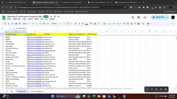Decrease decimal places in the toolbar
This screenshot has height=99, width=177.
(x=40, y=24)
